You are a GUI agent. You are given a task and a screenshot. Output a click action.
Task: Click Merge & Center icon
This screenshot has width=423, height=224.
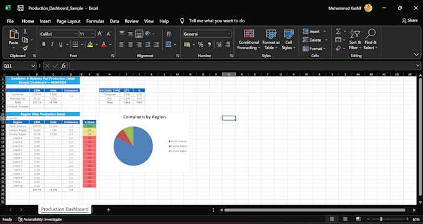coord(169,45)
